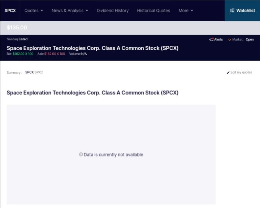The height and width of the screenshot is (208, 260).
Task: Click the Watchlist button
Action: 242,10
